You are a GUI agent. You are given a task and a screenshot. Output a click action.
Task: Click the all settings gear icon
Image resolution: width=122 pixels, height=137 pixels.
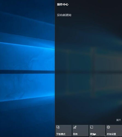coord(108,127)
